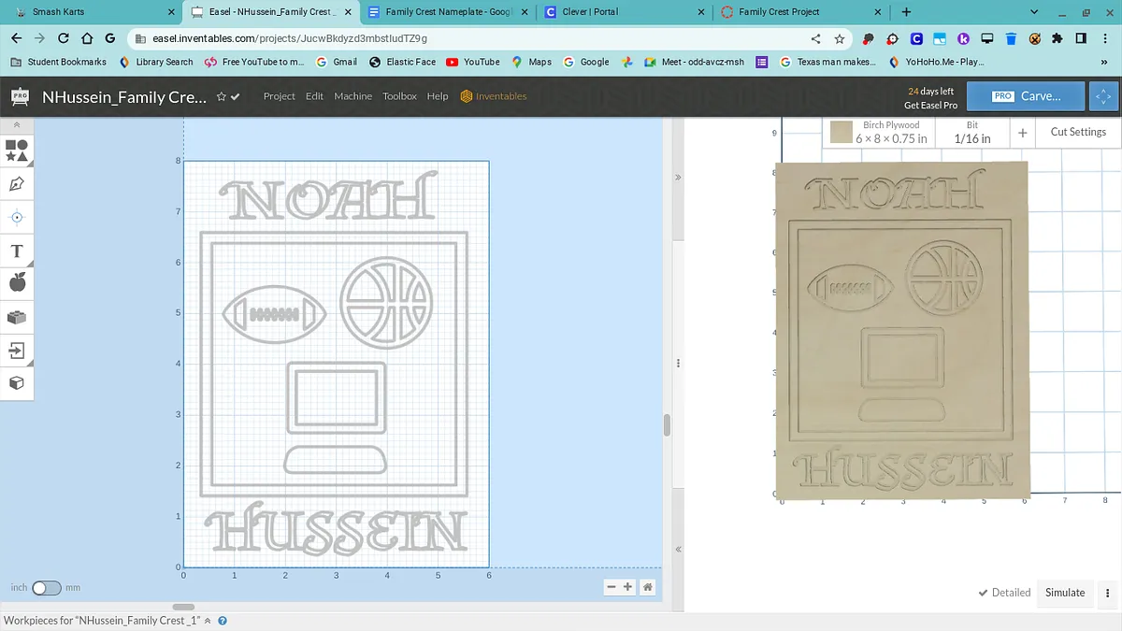Click the Easel PRO logo icon
1122x631 pixels.
[20, 96]
